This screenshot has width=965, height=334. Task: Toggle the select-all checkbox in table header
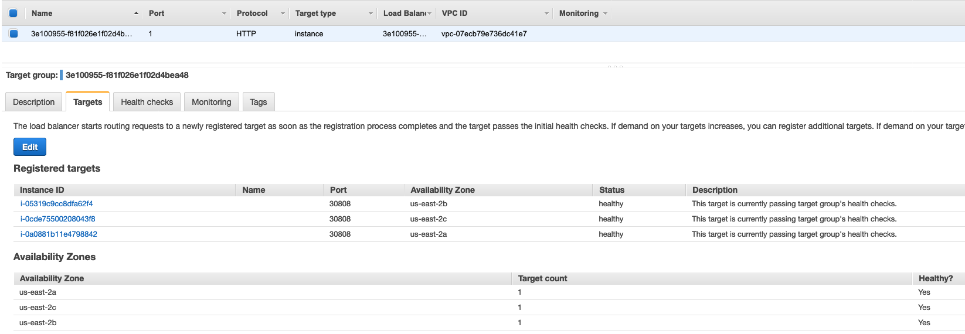click(x=13, y=13)
